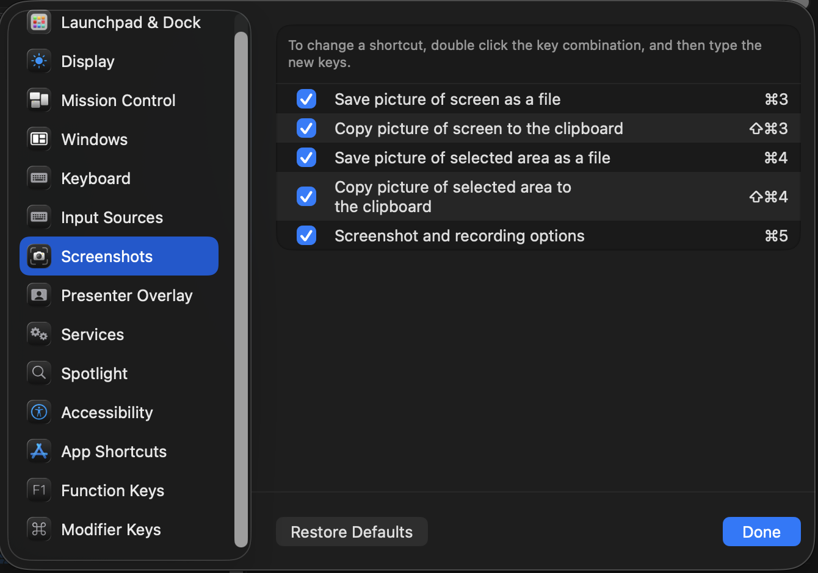Select the Display sun icon

[39, 62]
